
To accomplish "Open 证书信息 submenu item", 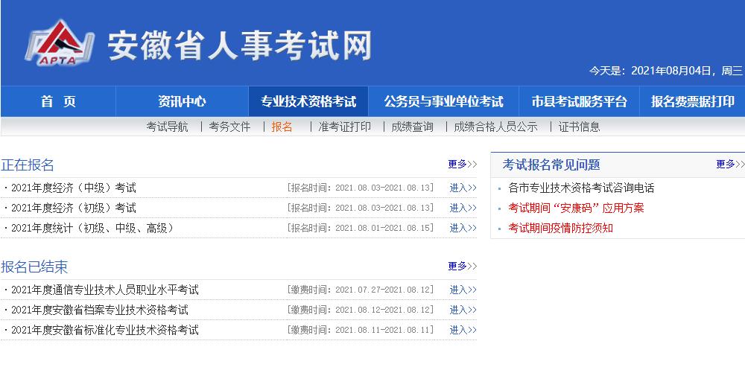I will tap(579, 127).
